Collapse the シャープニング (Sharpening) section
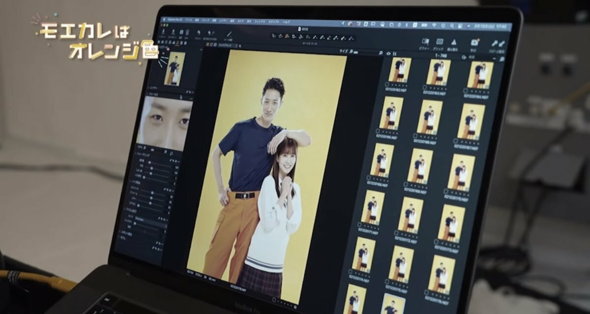 click(x=135, y=154)
